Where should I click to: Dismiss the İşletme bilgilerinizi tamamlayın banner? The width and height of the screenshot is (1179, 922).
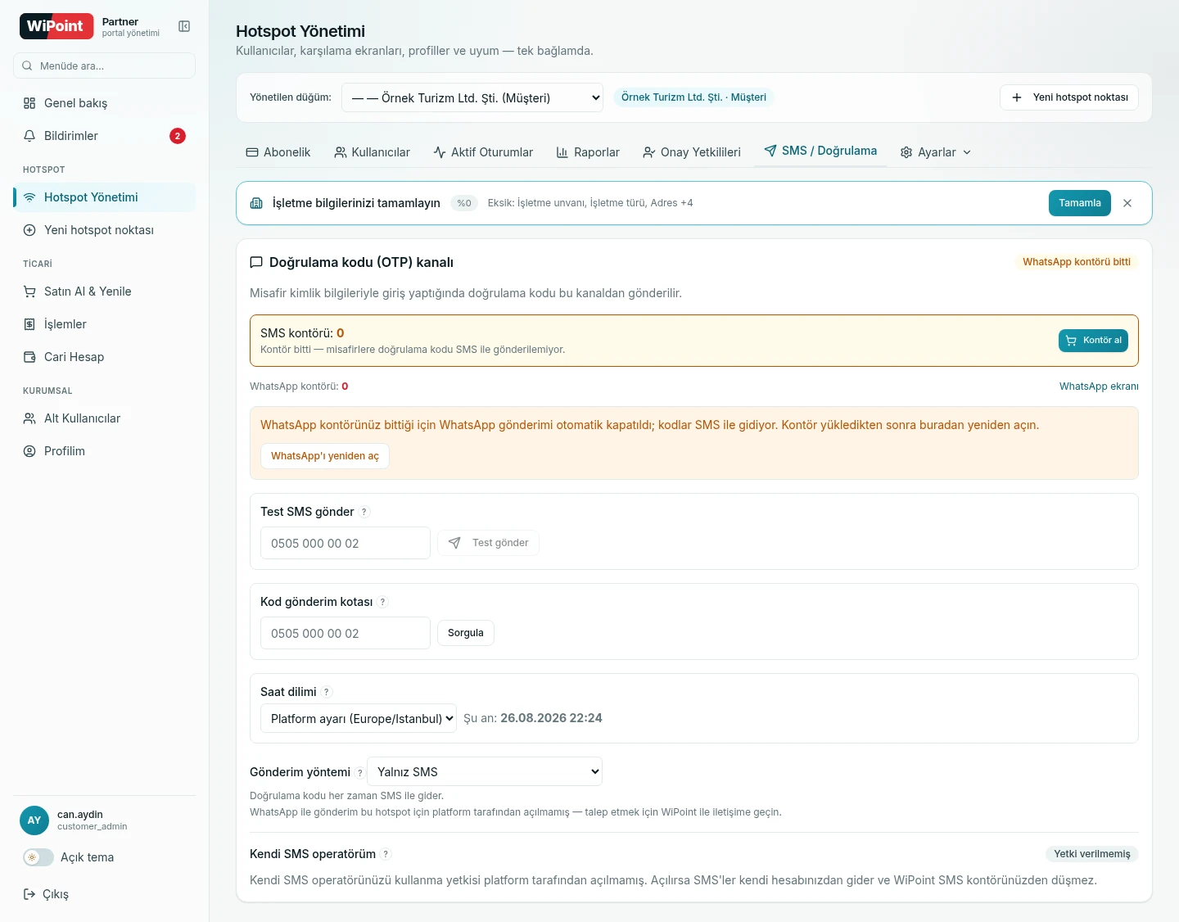[x=1127, y=203]
